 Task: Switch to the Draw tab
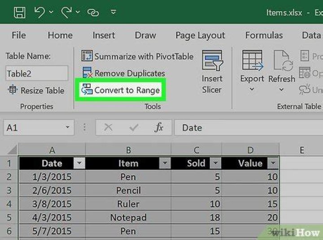coord(145,35)
